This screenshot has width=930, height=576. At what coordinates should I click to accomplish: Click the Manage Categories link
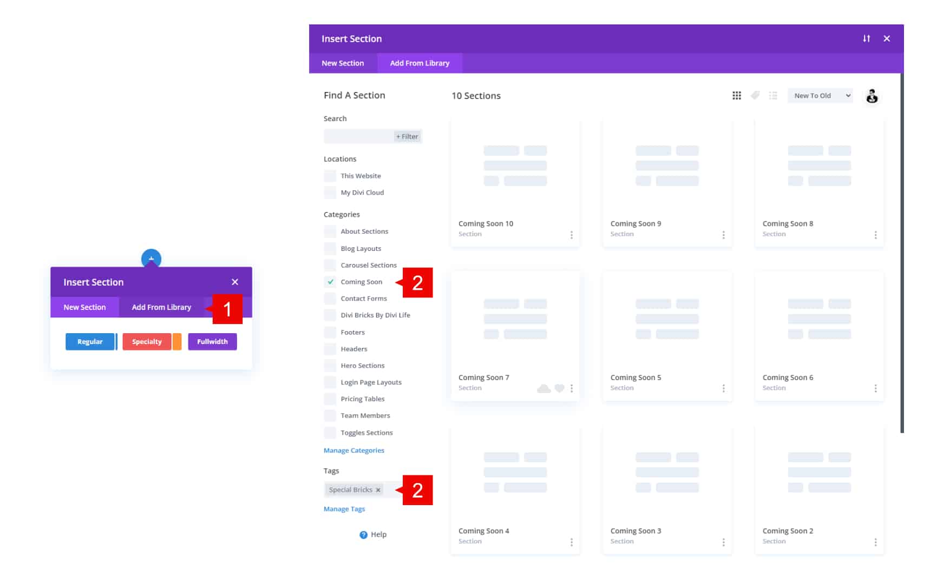353,451
